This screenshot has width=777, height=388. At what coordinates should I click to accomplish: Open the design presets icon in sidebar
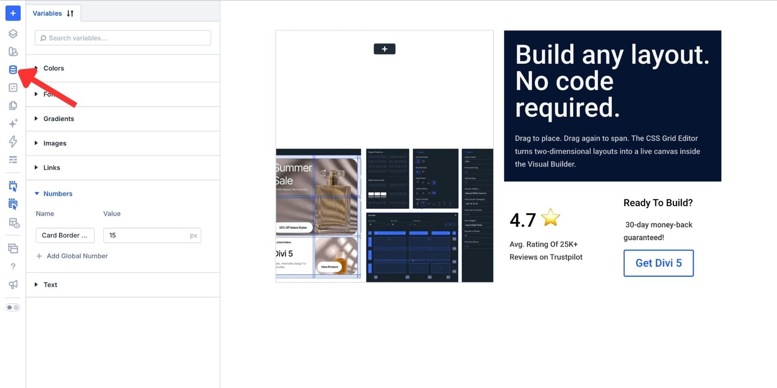pyautogui.click(x=13, y=52)
